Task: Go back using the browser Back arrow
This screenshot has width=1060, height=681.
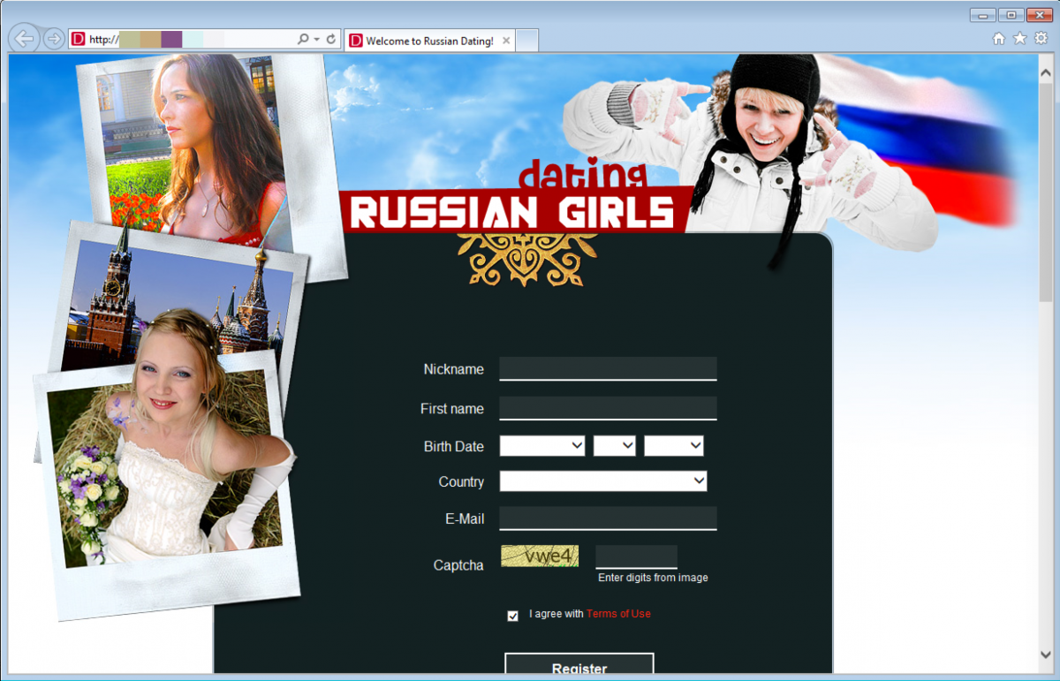Action: (x=24, y=39)
